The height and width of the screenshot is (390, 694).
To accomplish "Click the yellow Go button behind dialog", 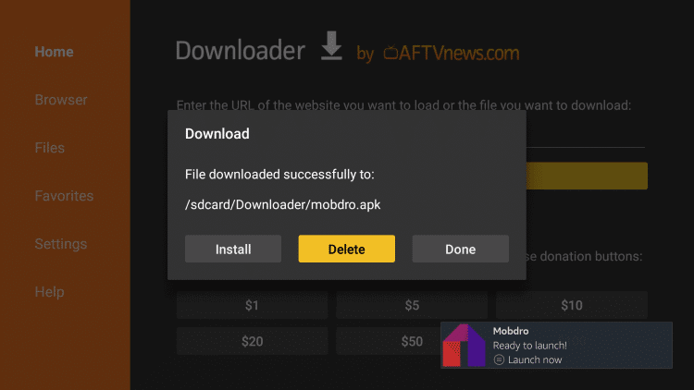I will tap(587, 176).
